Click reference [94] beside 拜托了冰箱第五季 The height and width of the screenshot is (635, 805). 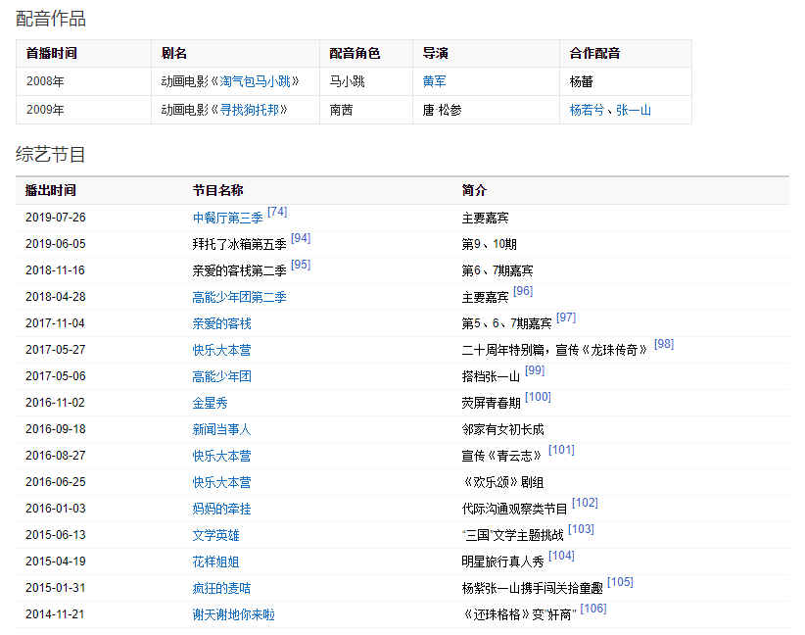tap(301, 238)
